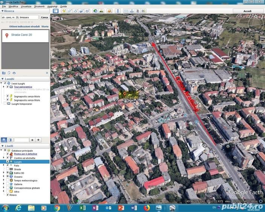
Task: Open View in Google Maps icon
Action: click(143, 11)
